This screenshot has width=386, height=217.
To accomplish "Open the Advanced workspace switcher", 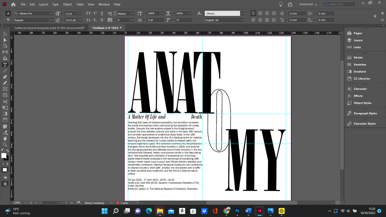I will [x=308, y=4].
